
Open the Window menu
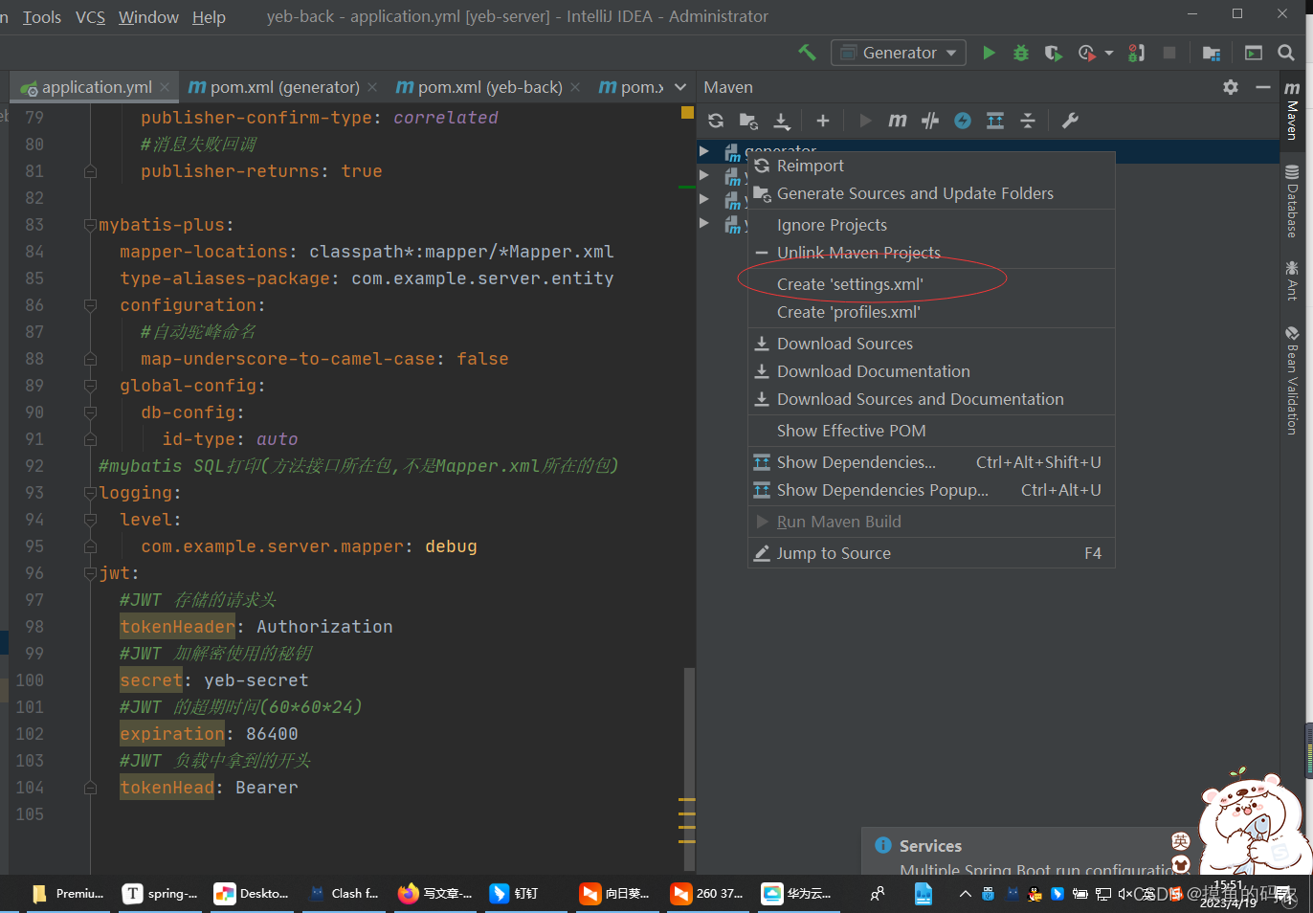point(148,17)
